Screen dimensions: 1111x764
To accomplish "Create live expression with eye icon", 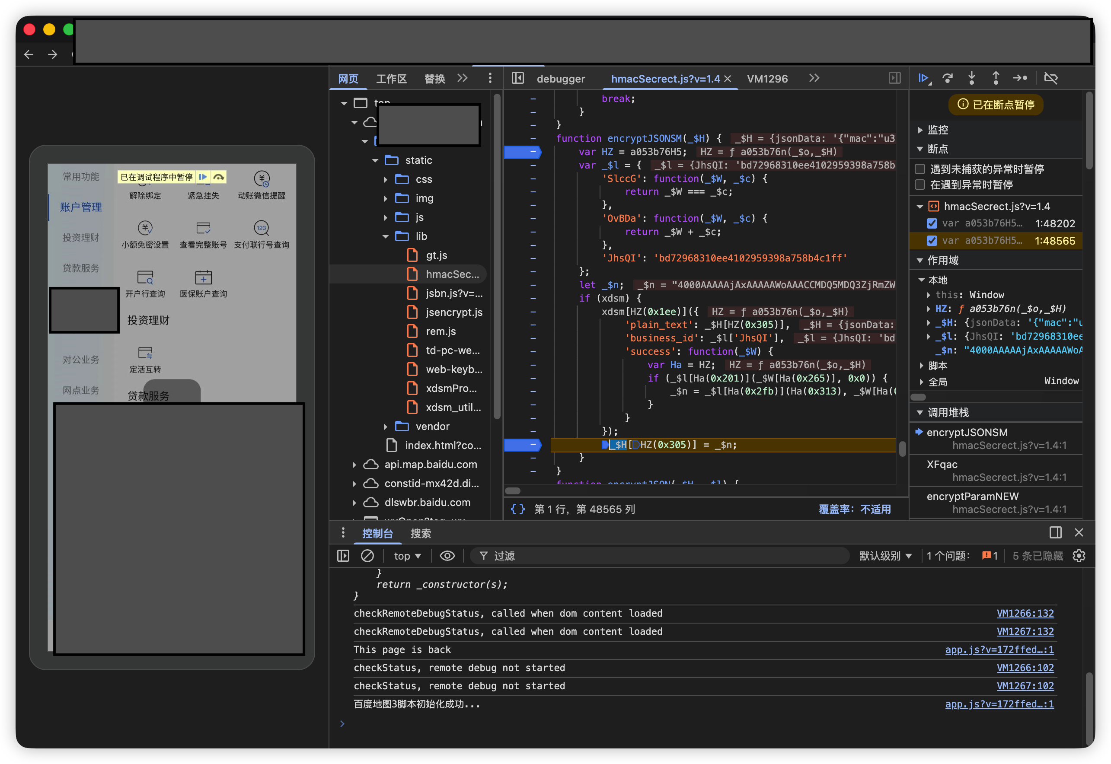I will [x=447, y=556].
